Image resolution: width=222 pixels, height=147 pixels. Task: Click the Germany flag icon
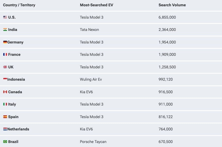(5, 42)
